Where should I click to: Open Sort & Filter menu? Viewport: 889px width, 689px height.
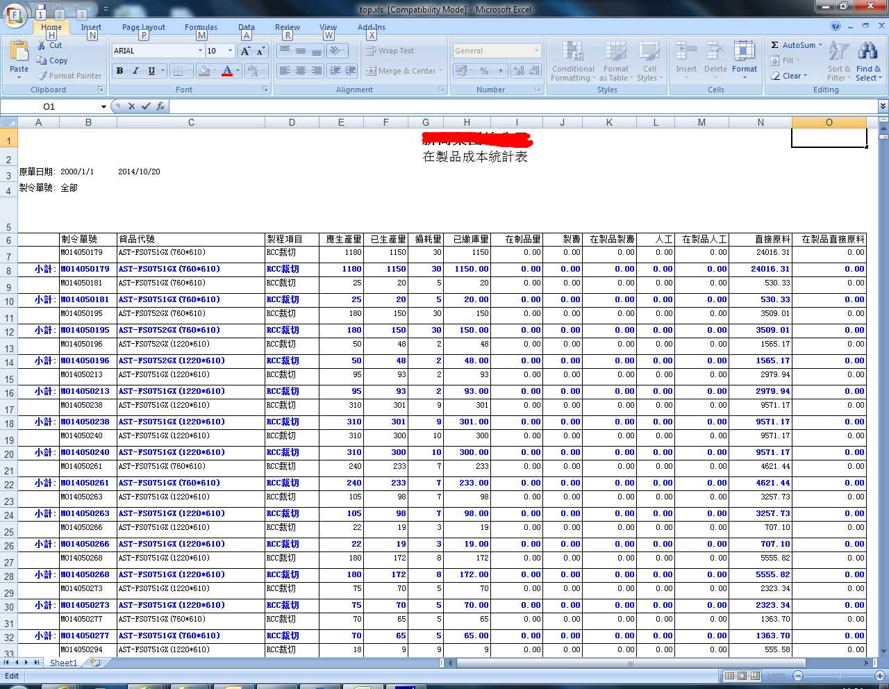click(x=839, y=61)
